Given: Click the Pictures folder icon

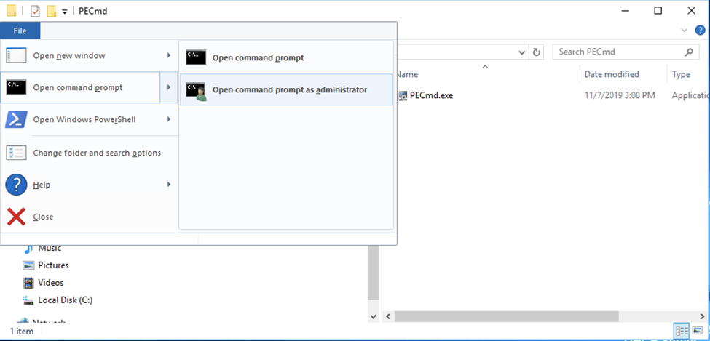Looking at the screenshot, I should pyautogui.click(x=28, y=265).
